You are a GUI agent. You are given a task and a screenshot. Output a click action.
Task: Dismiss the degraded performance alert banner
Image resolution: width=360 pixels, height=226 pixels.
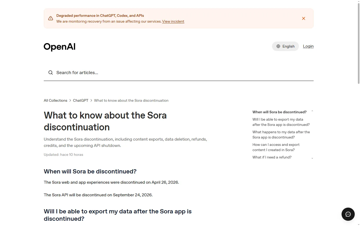(x=304, y=18)
